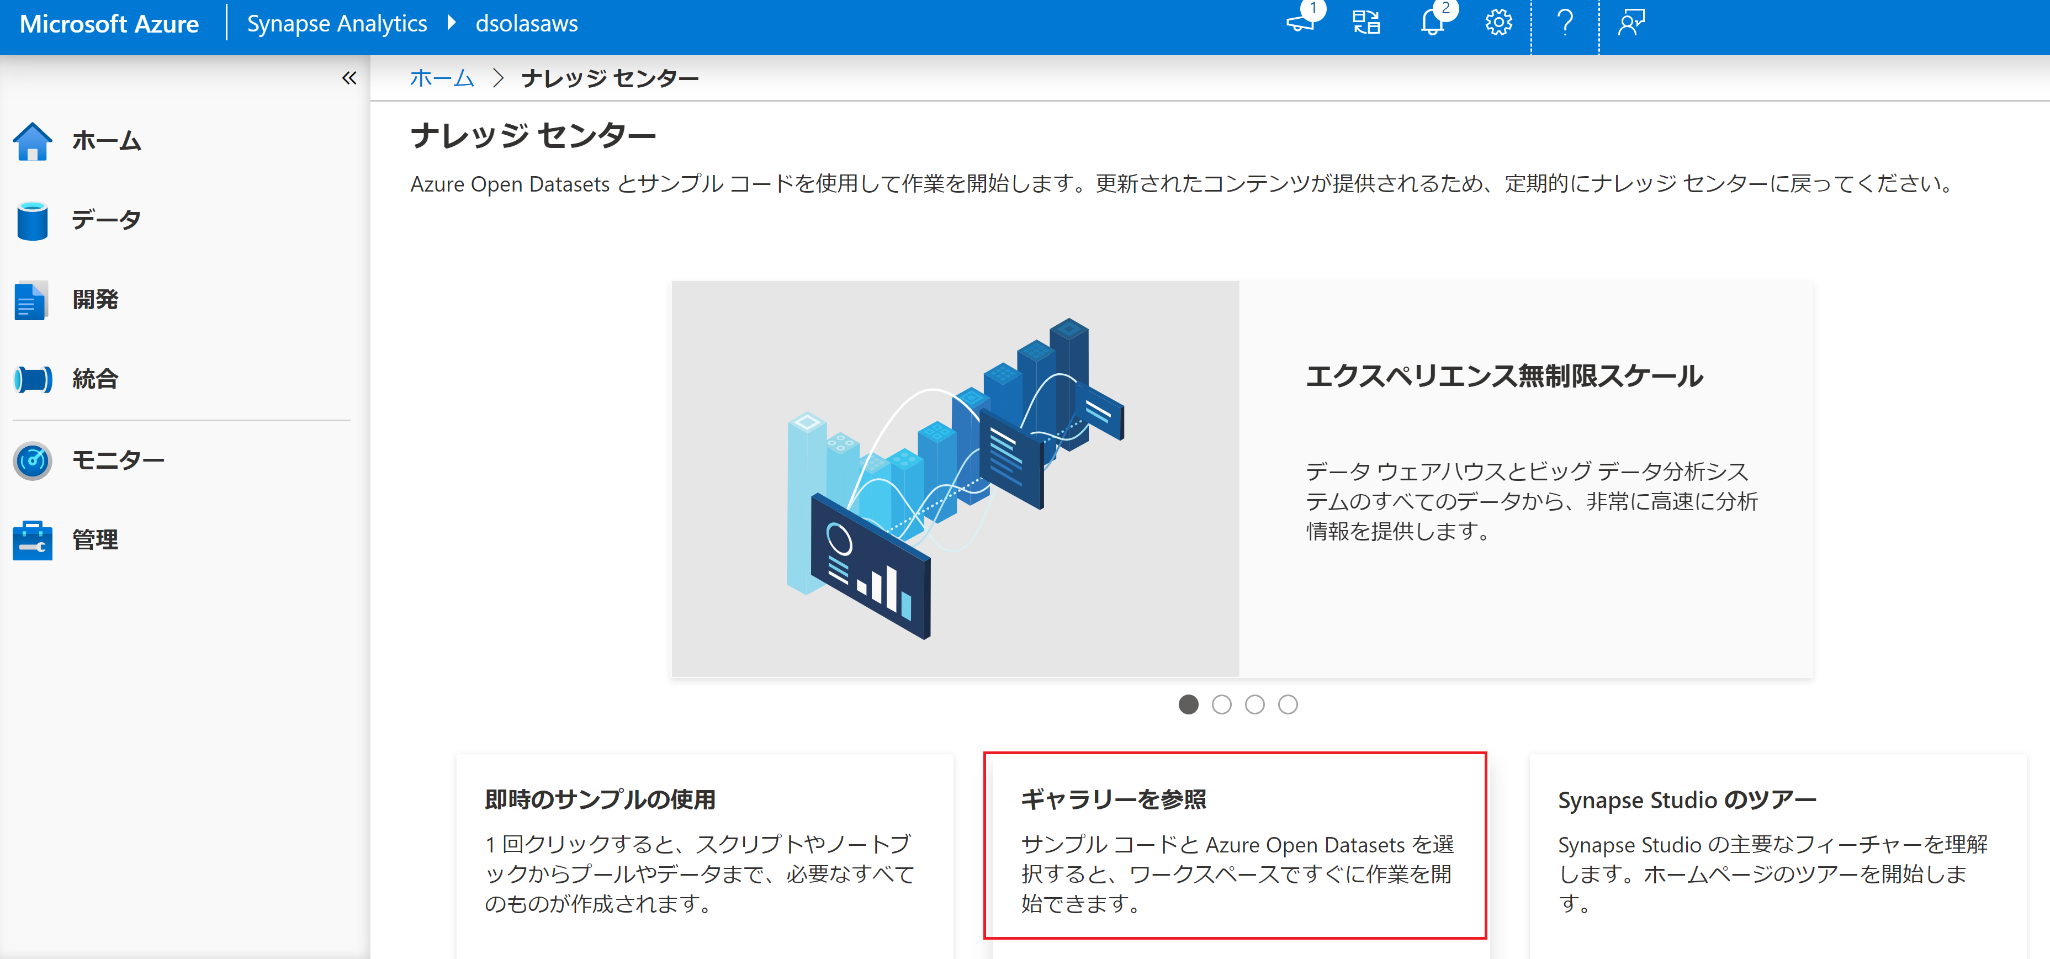Viewport: 2050px width, 959px height.
Task: Click the carousel banner illustration
Action: pyautogui.click(x=954, y=478)
